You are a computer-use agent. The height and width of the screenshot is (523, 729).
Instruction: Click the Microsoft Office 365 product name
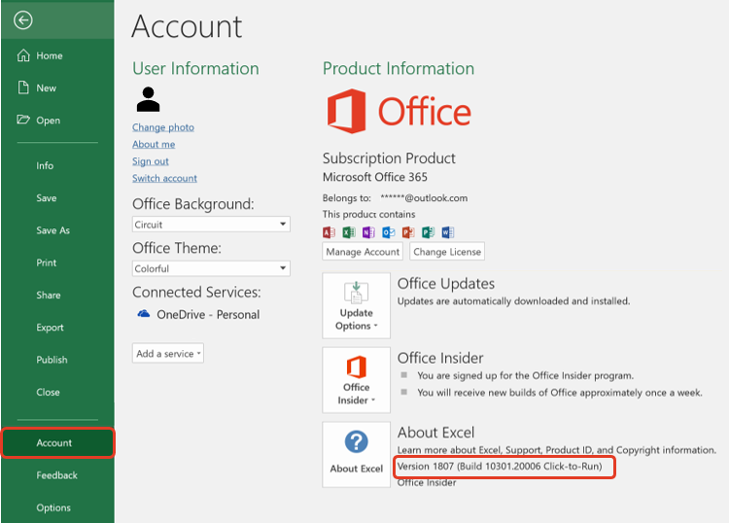tap(375, 177)
